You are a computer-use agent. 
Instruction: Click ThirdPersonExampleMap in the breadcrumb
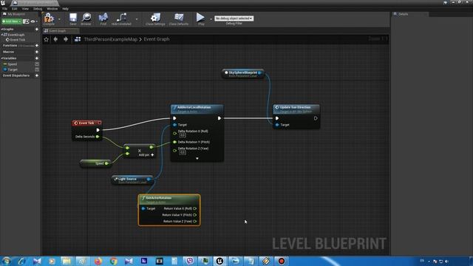(111, 39)
